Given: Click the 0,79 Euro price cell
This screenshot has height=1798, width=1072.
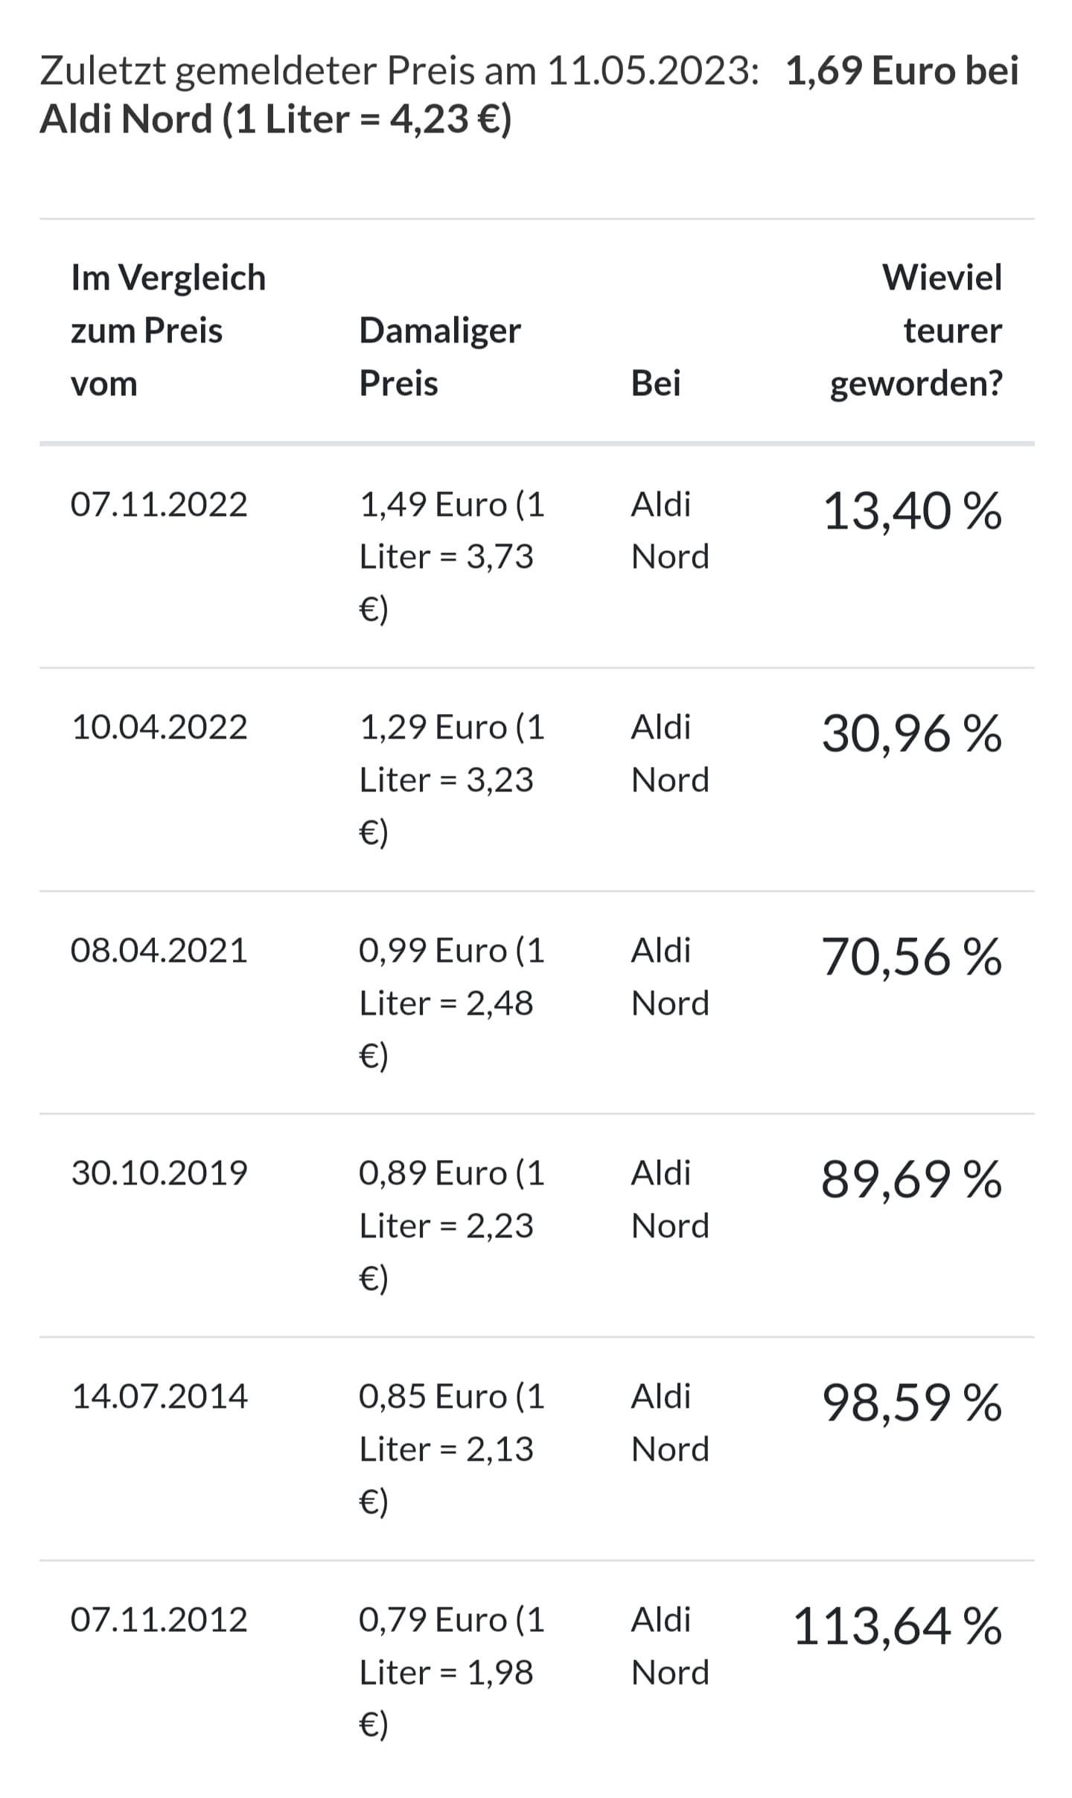Looking at the screenshot, I should pyautogui.click(x=452, y=1671).
